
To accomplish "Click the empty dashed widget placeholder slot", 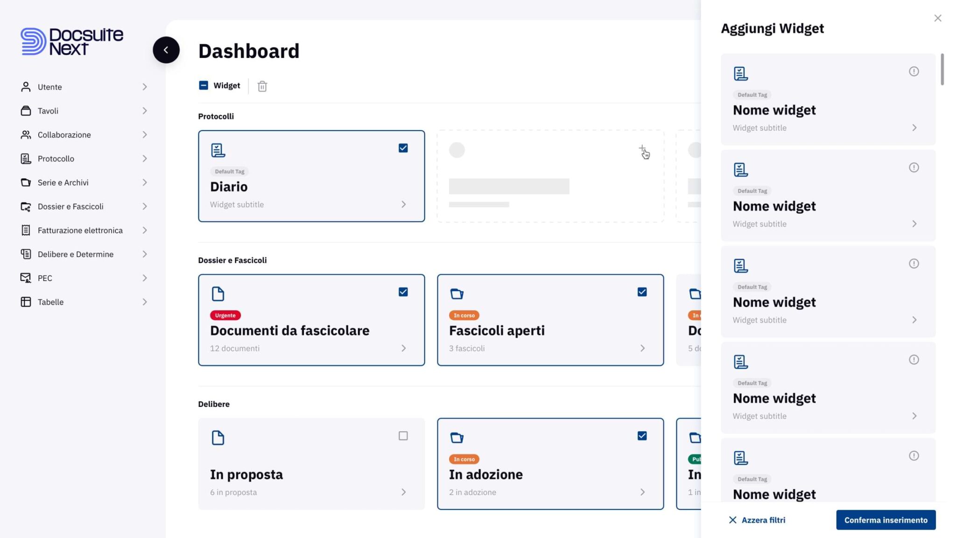I will click(x=551, y=176).
